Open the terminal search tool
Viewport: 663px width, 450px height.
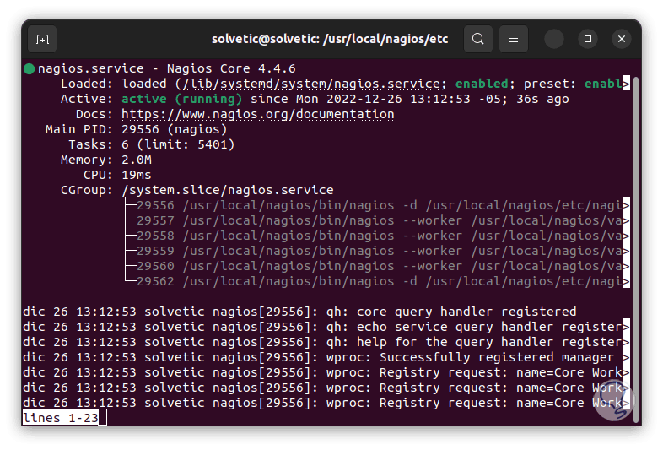tap(477, 39)
